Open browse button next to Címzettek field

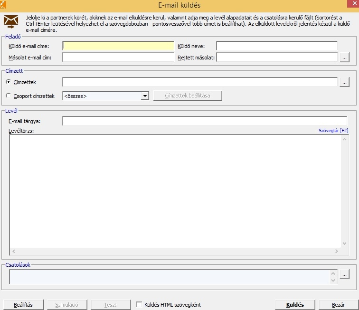pyautogui.click(x=345, y=82)
